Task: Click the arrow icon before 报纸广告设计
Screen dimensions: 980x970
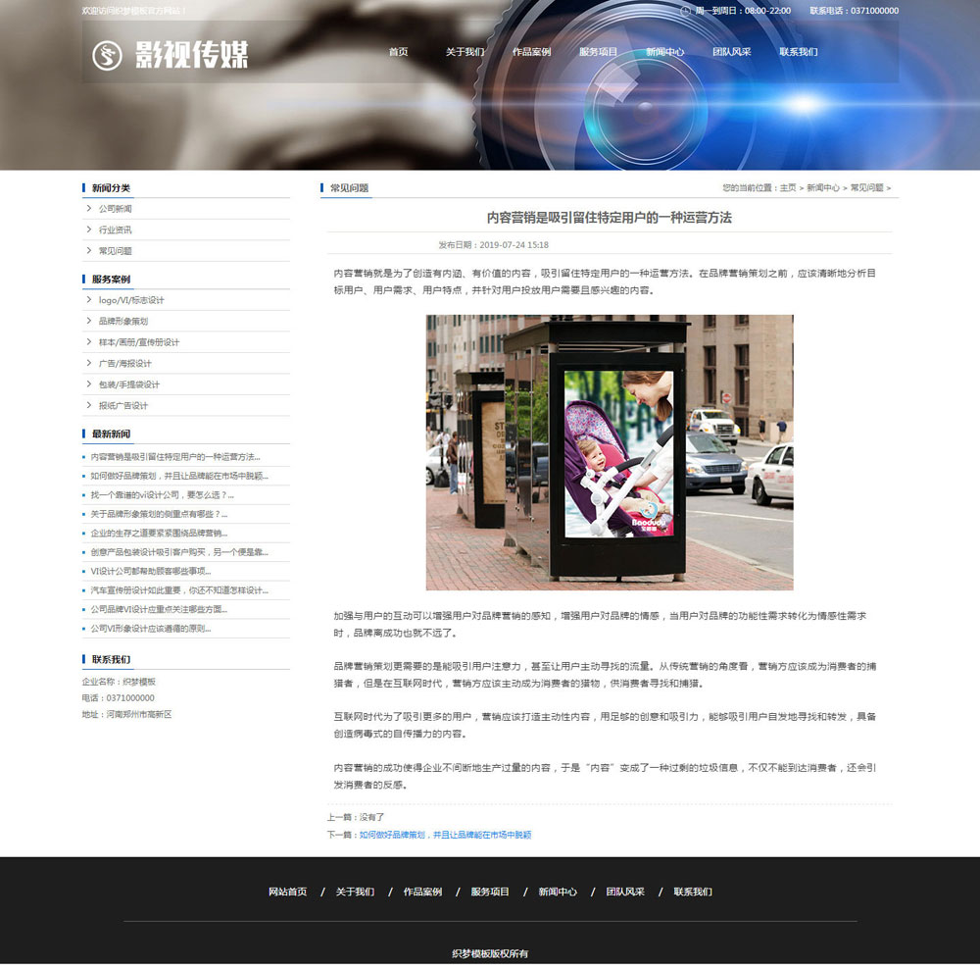Action: [x=90, y=405]
